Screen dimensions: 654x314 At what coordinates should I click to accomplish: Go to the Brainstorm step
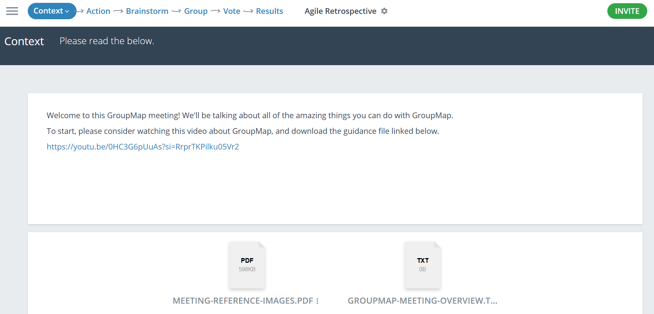click(x=147, y=11)
